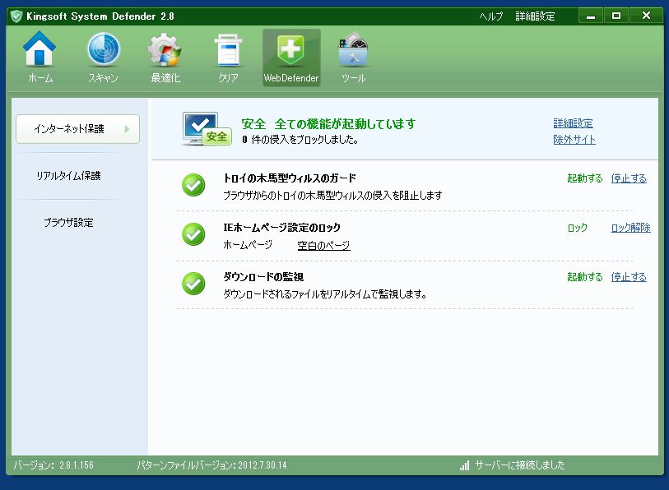Viewport: 669px width, 490px height.
Task: Click the トロイの木馬型ウィルスのガード title
Action: [290, 178]
